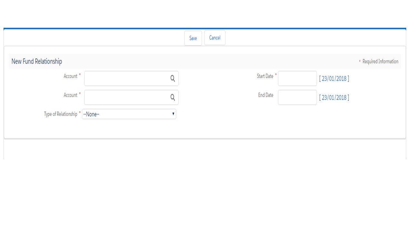Screen dimensions: 413x232
Task: Insert today's date link beside Start Date
Action: (334, 79)
